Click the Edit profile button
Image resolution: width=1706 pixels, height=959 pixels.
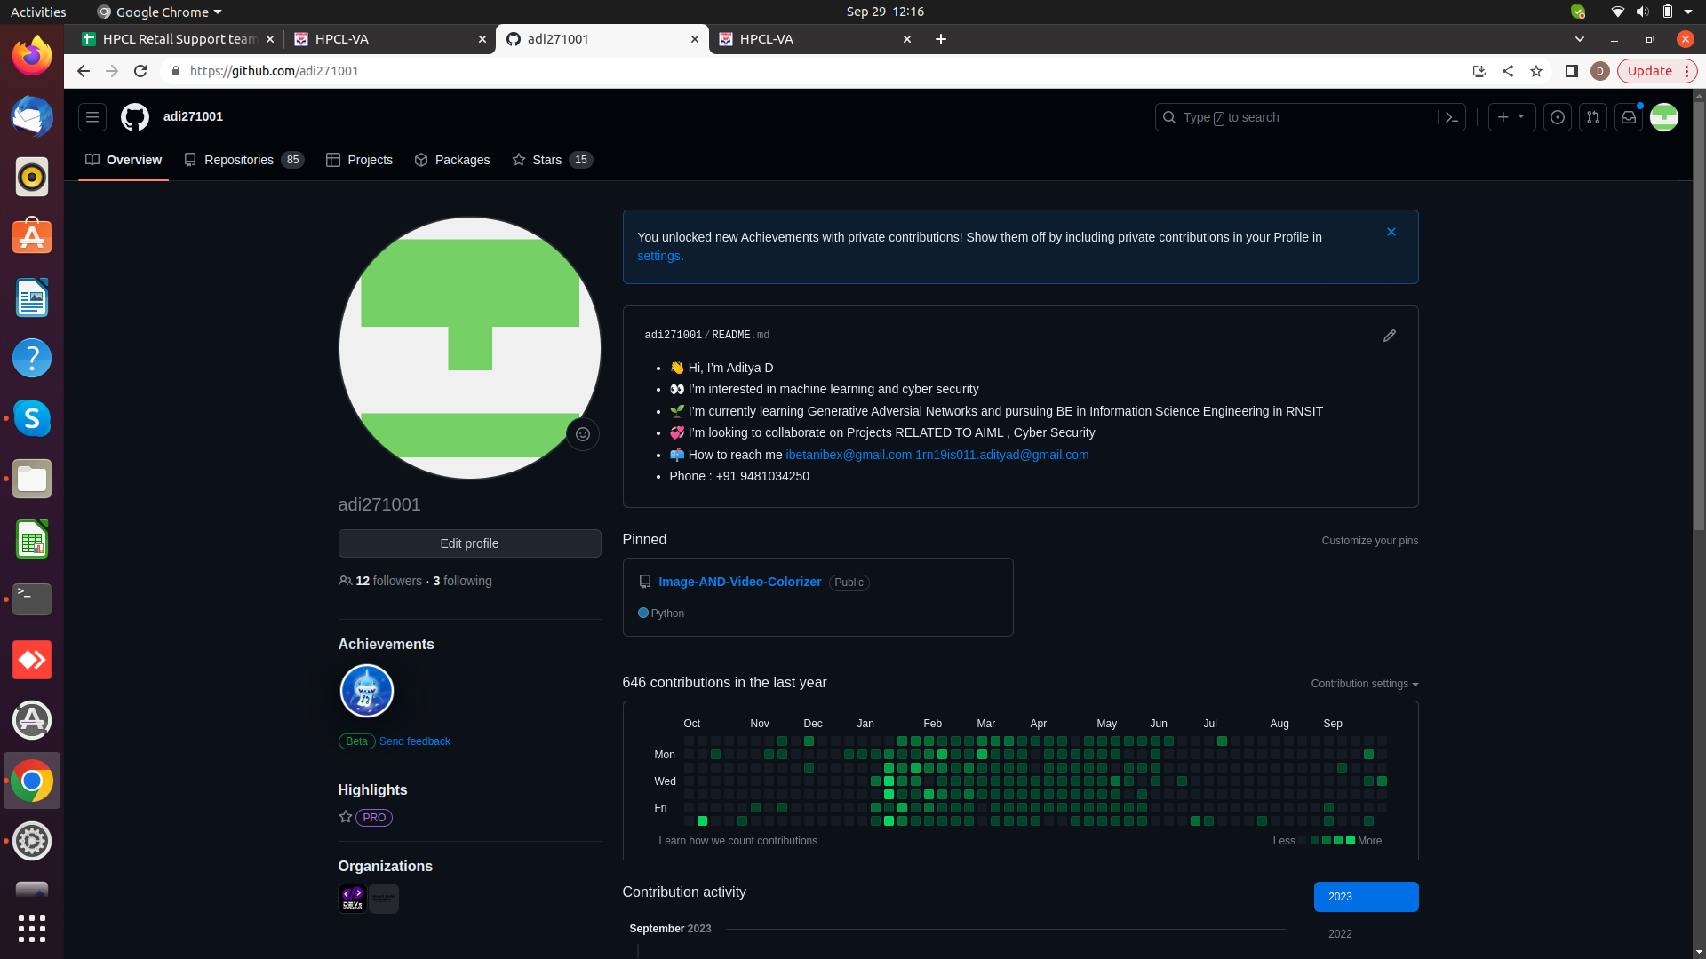469,543
